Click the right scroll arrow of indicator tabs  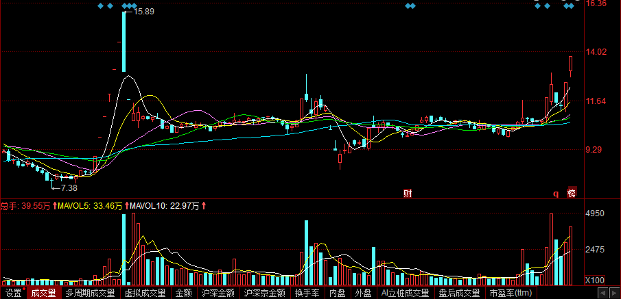coord(614,293)
